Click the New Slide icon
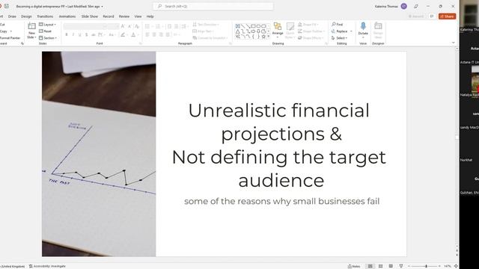The width and height of the screenshot is (479, 269). click(x=31, y=27)
